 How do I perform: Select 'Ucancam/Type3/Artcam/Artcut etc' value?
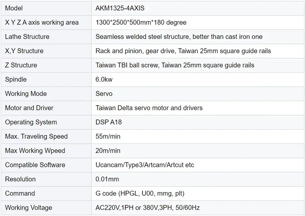click(x=145, y=165)
